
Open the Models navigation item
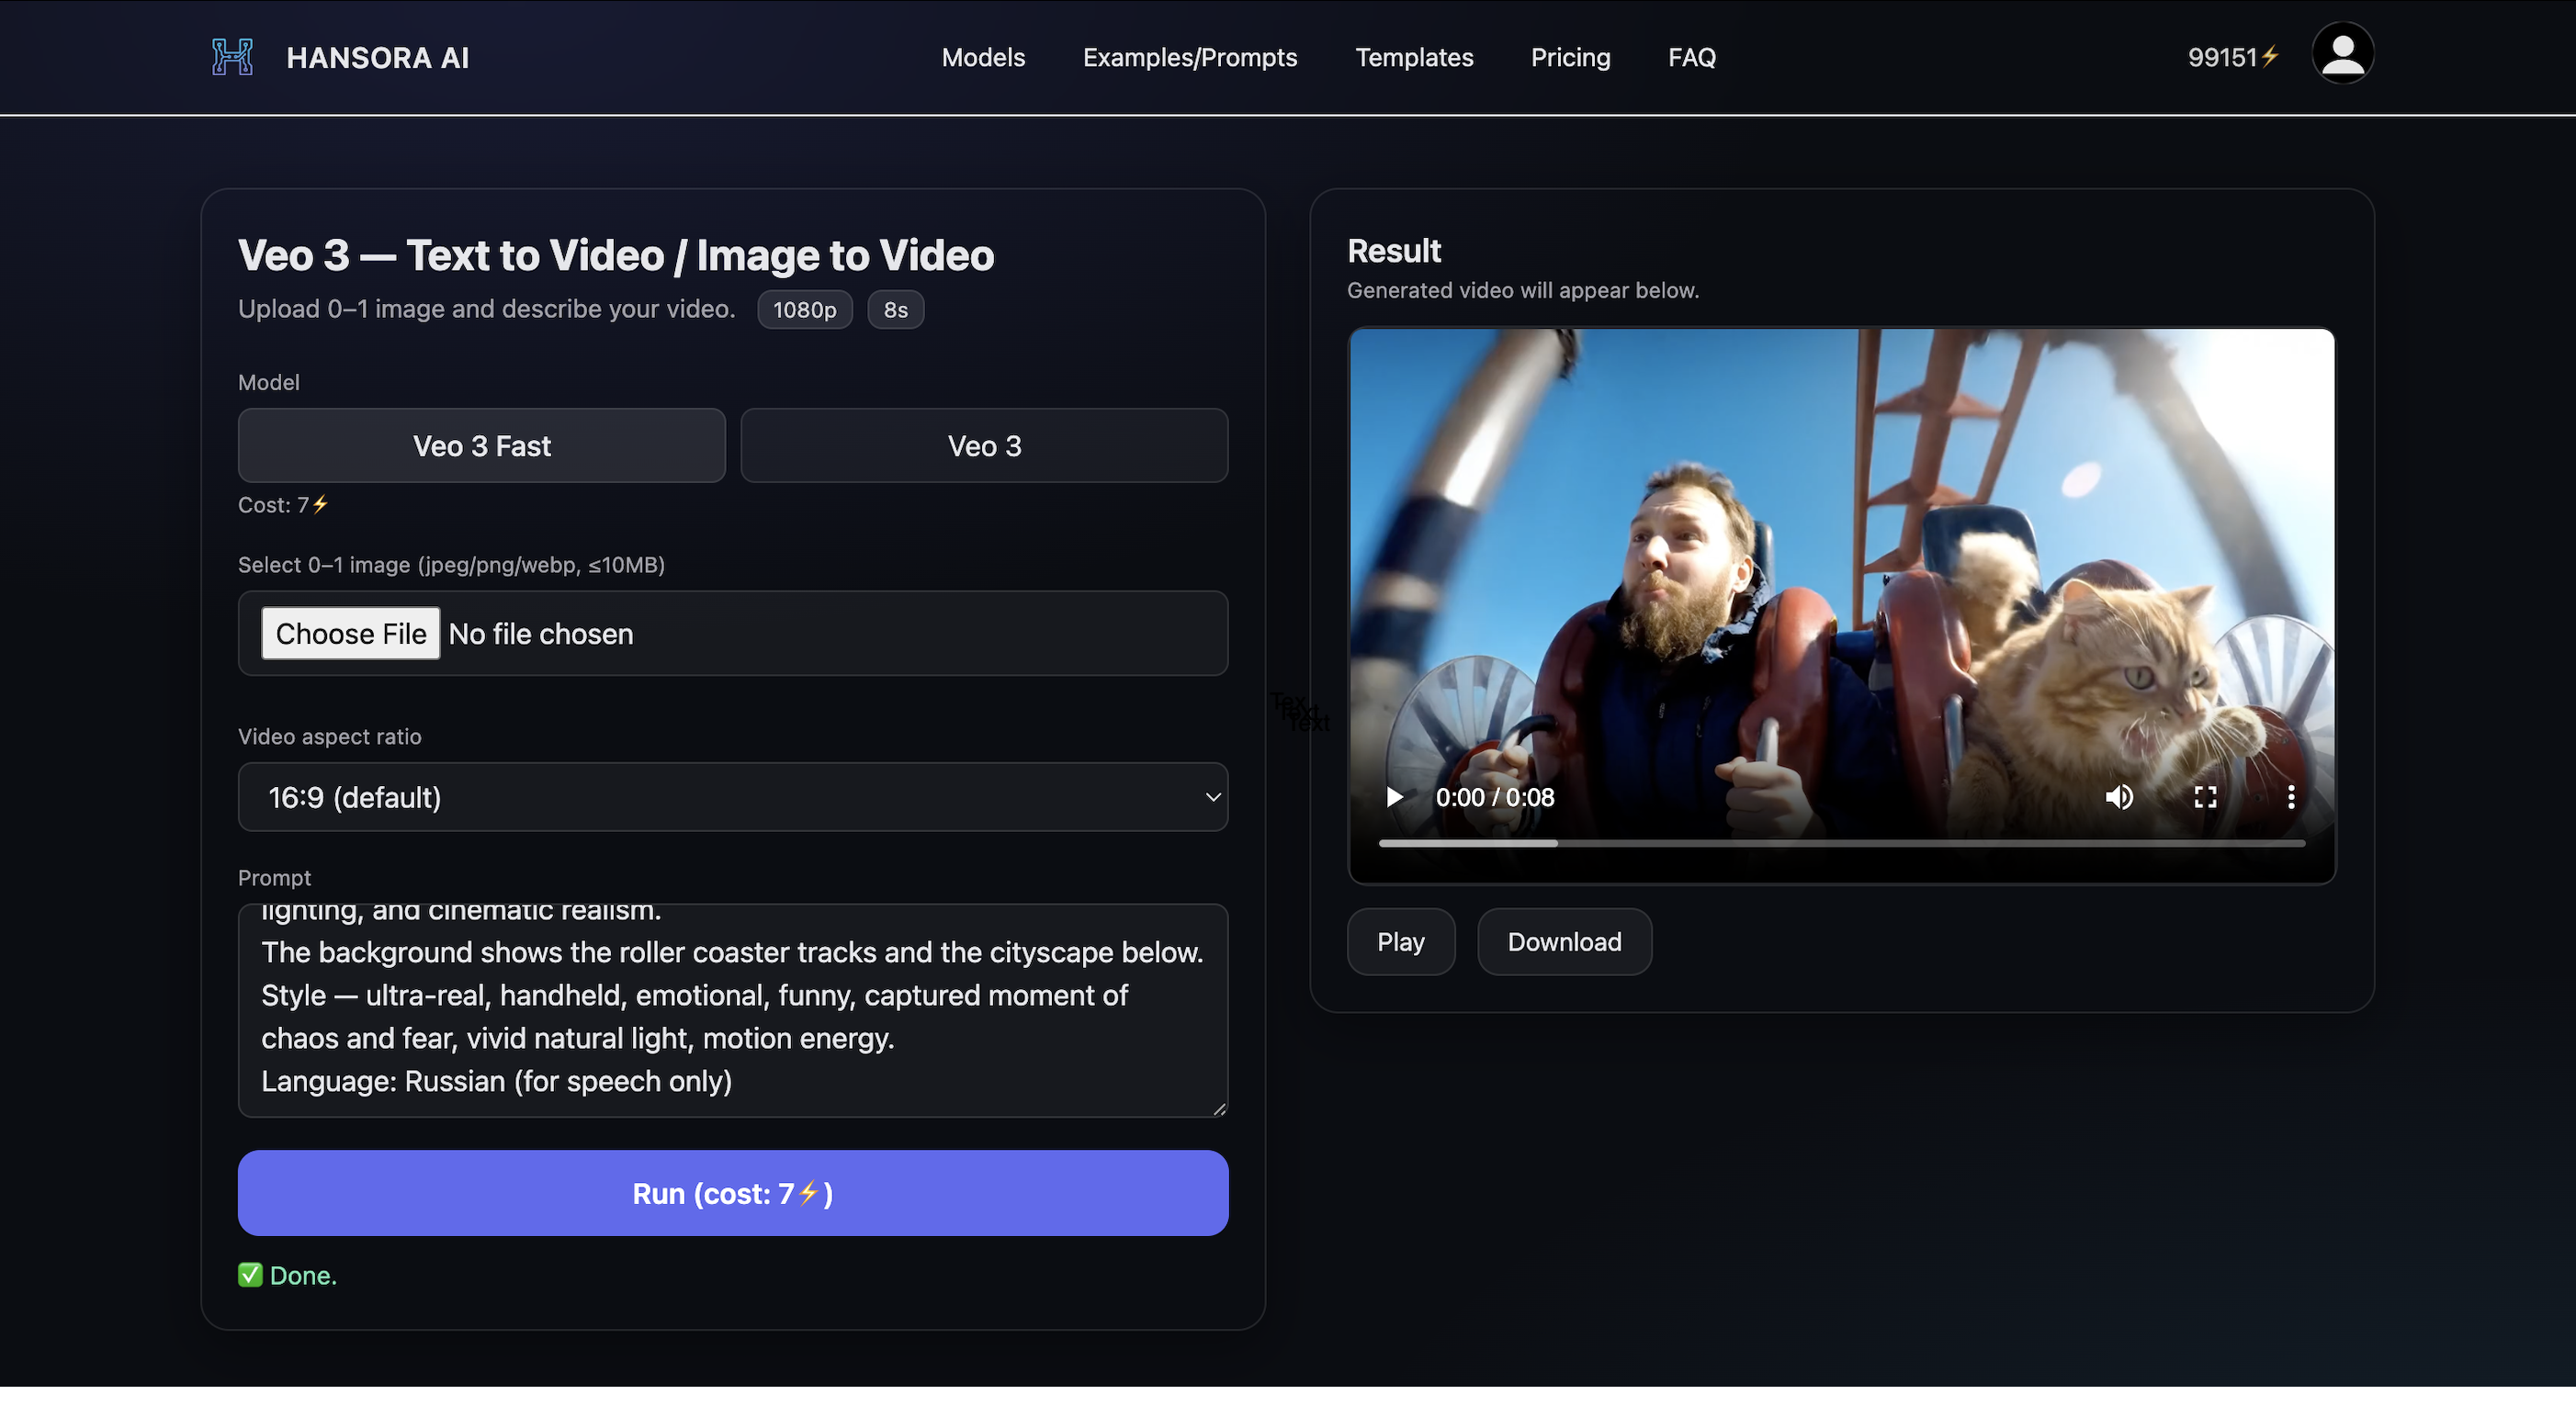click(983, 57)
